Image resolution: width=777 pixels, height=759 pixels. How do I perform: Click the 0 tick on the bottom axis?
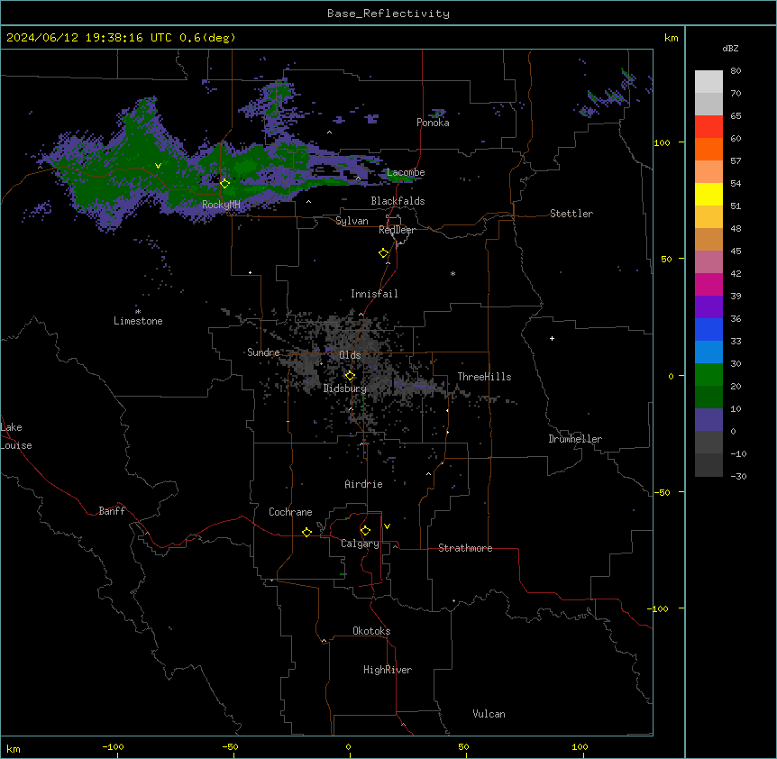coord(348,746)
